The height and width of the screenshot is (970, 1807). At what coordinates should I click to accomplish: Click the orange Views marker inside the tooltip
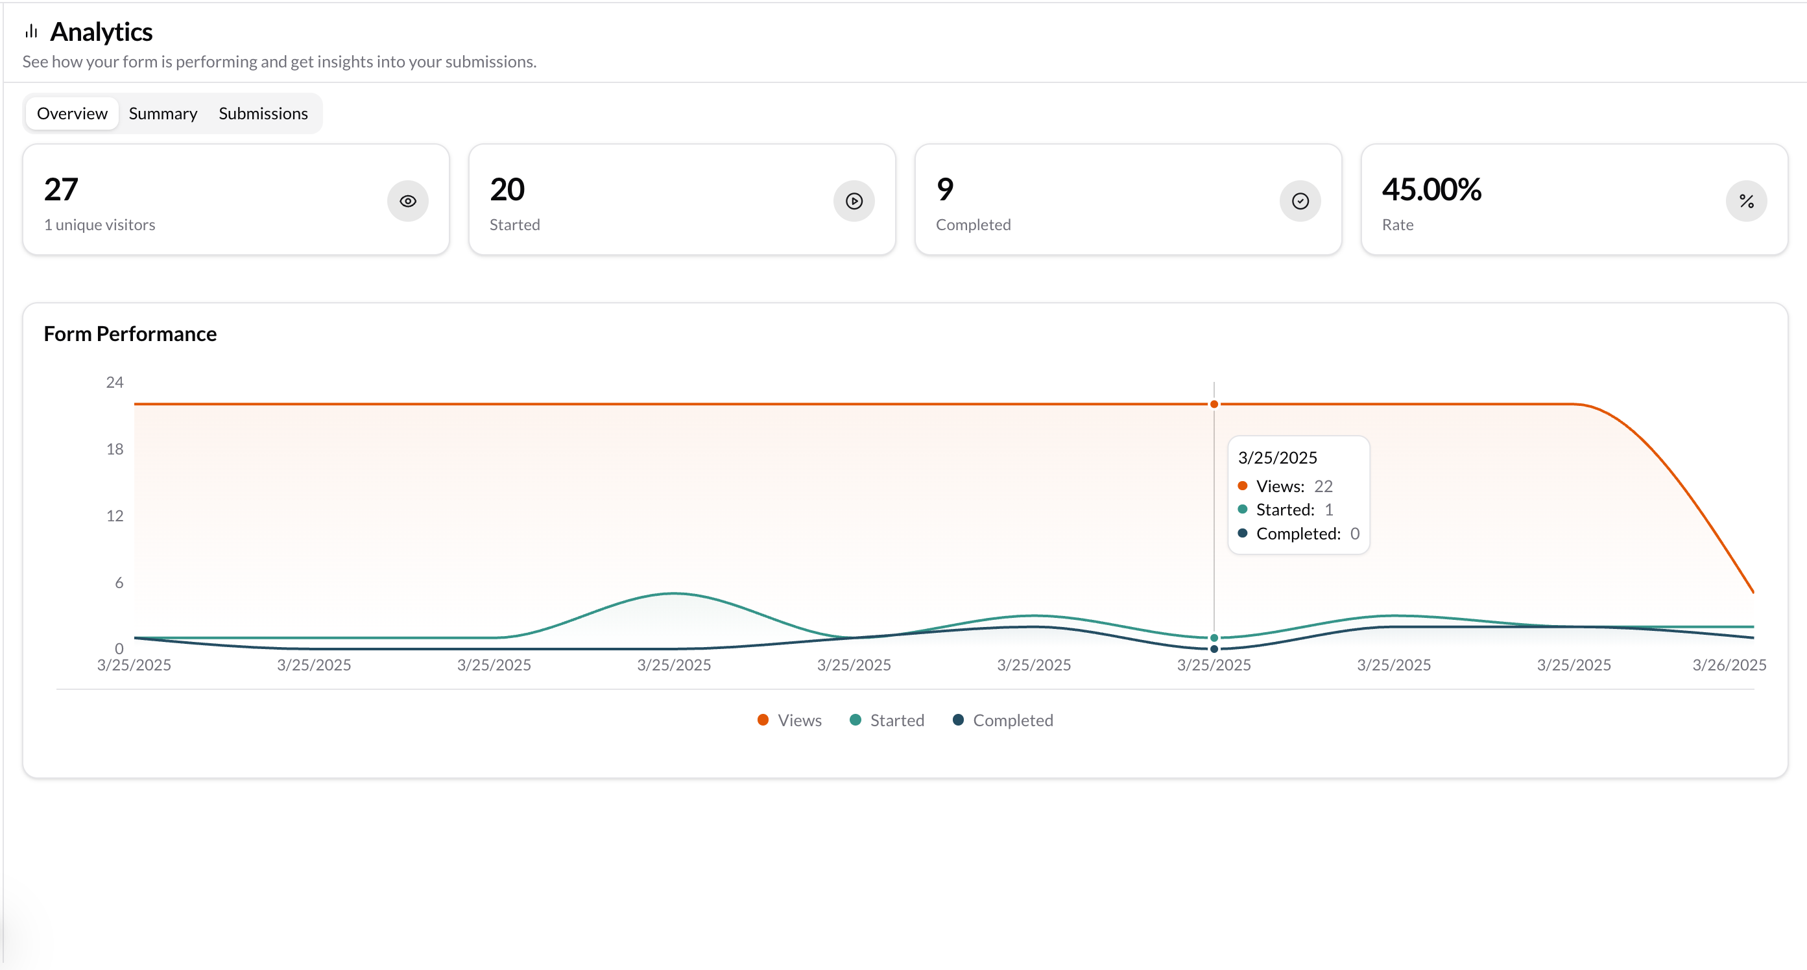[x=1242, y=486]
